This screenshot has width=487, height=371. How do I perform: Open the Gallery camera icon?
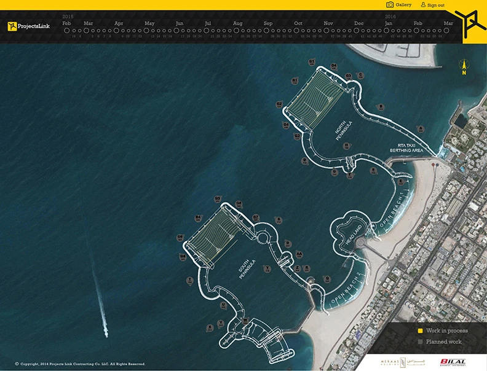click(390, 5)
